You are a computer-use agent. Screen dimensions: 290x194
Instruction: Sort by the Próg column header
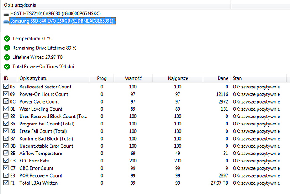pyautogui.click(x=102, y=78)
